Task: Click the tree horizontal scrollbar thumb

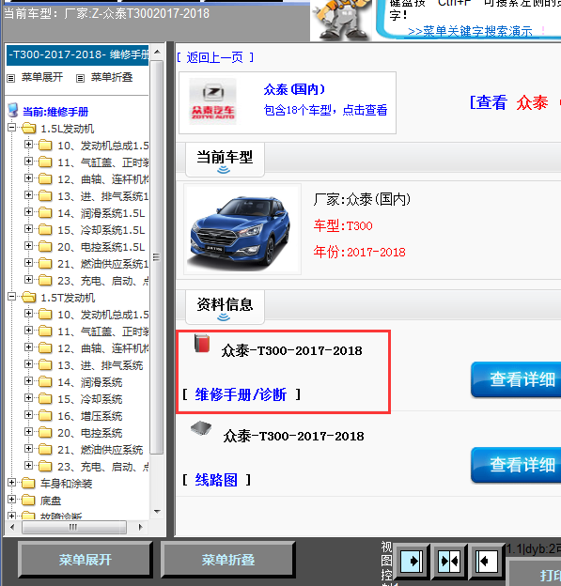Action: [x=74, y=527]
